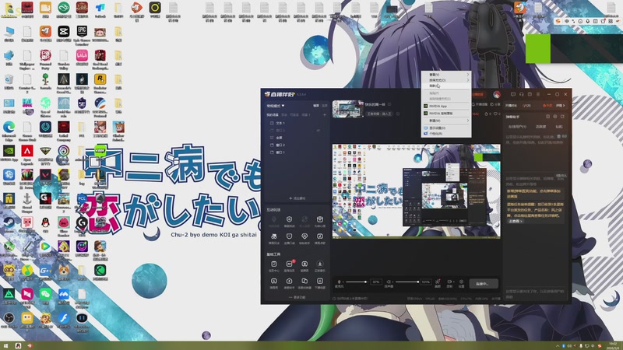Expand 排序方式(O) submenu in context menu
This screenshot has height=350, width=623.
446,80
